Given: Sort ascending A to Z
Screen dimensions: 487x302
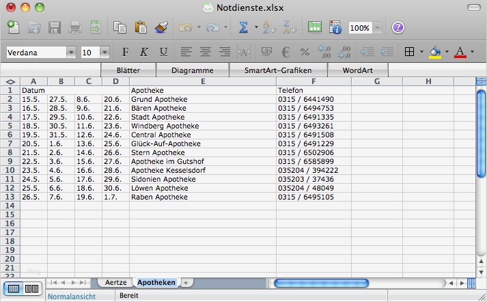Looking at the screenshot, I should [x=269, y=27].
